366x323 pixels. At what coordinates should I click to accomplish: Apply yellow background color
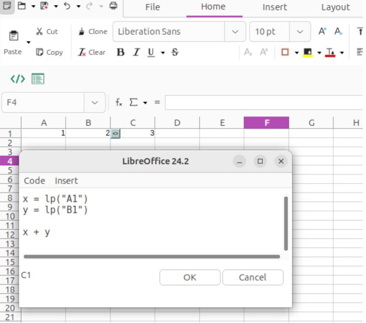(307, 52)
